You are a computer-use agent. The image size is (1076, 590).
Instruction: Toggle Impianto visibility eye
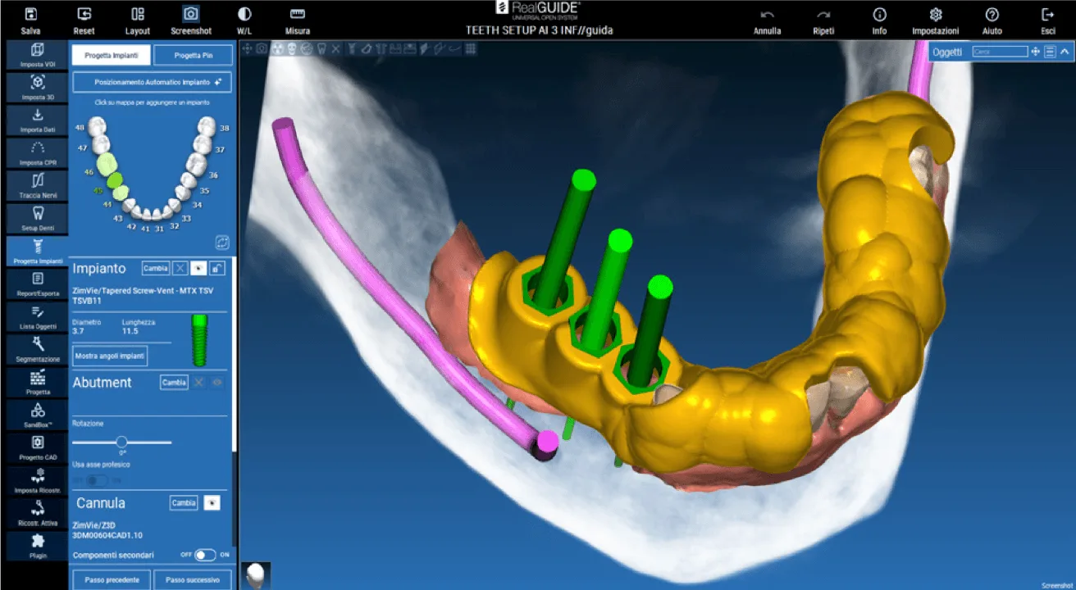pyautogui.click(x=199, y=268)
